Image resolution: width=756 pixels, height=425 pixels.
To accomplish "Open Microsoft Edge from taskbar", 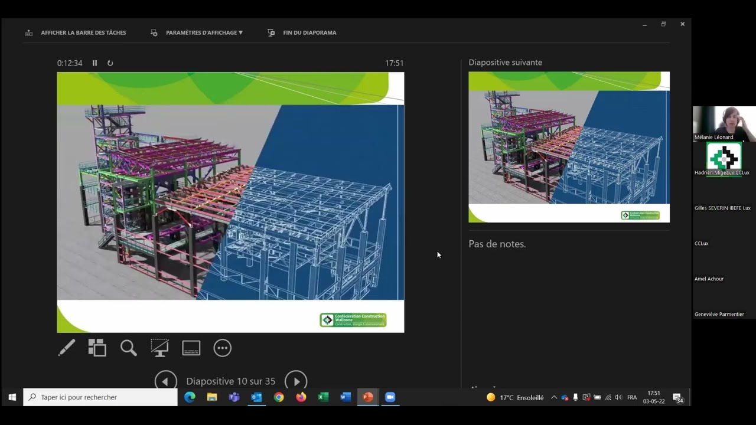I will point(190,397).
